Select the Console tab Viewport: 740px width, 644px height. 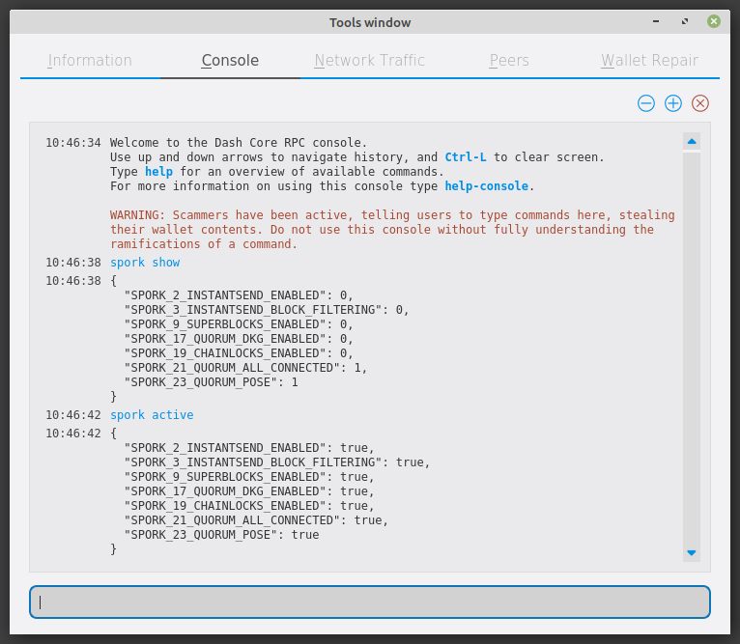230,61
